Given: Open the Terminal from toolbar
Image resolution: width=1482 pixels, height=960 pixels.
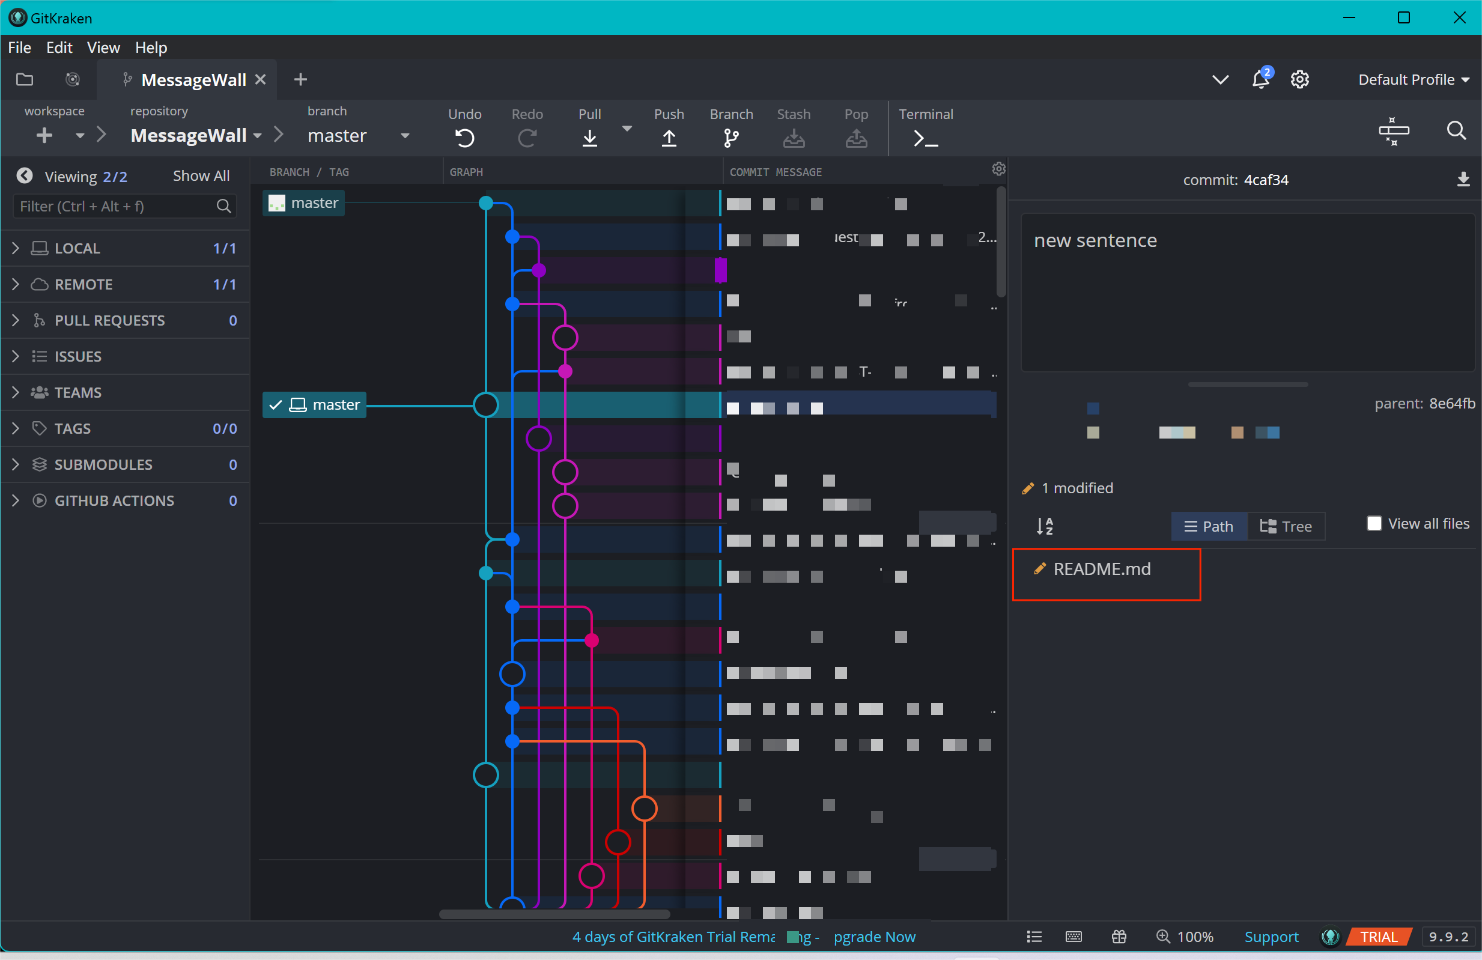Looking at the screenshot, I should [925, 138].
